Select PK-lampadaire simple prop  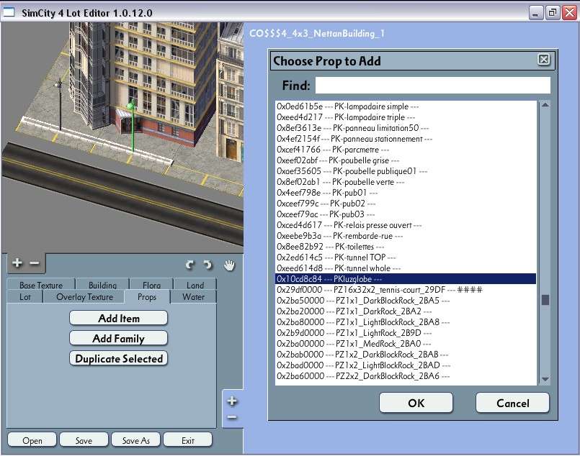click(406, 106)
